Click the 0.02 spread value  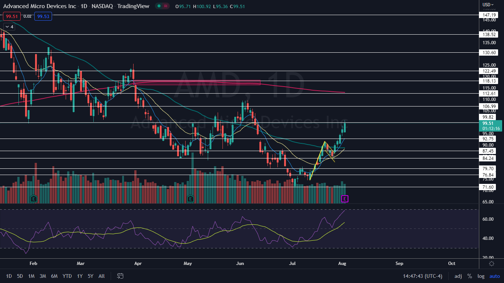click(x=27, y=16)
